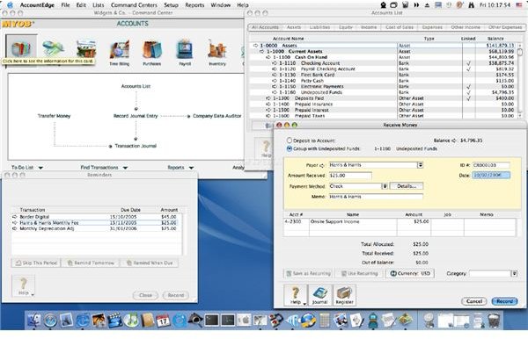The width and height of the screenshot is (528, 339).
Task: Click the flag input menu icon
Action: tap(518, 5)
